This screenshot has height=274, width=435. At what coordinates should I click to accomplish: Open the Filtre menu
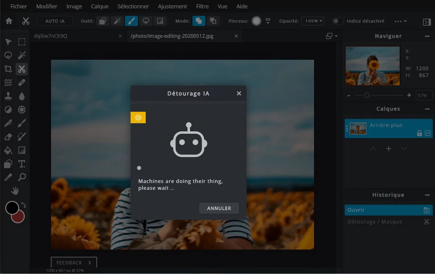click(202, 6)
